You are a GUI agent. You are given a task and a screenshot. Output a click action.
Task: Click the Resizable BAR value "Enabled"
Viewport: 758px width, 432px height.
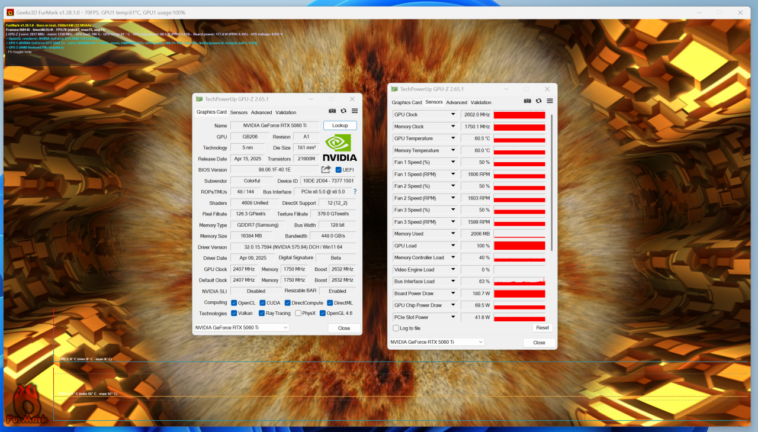point(338,291)
